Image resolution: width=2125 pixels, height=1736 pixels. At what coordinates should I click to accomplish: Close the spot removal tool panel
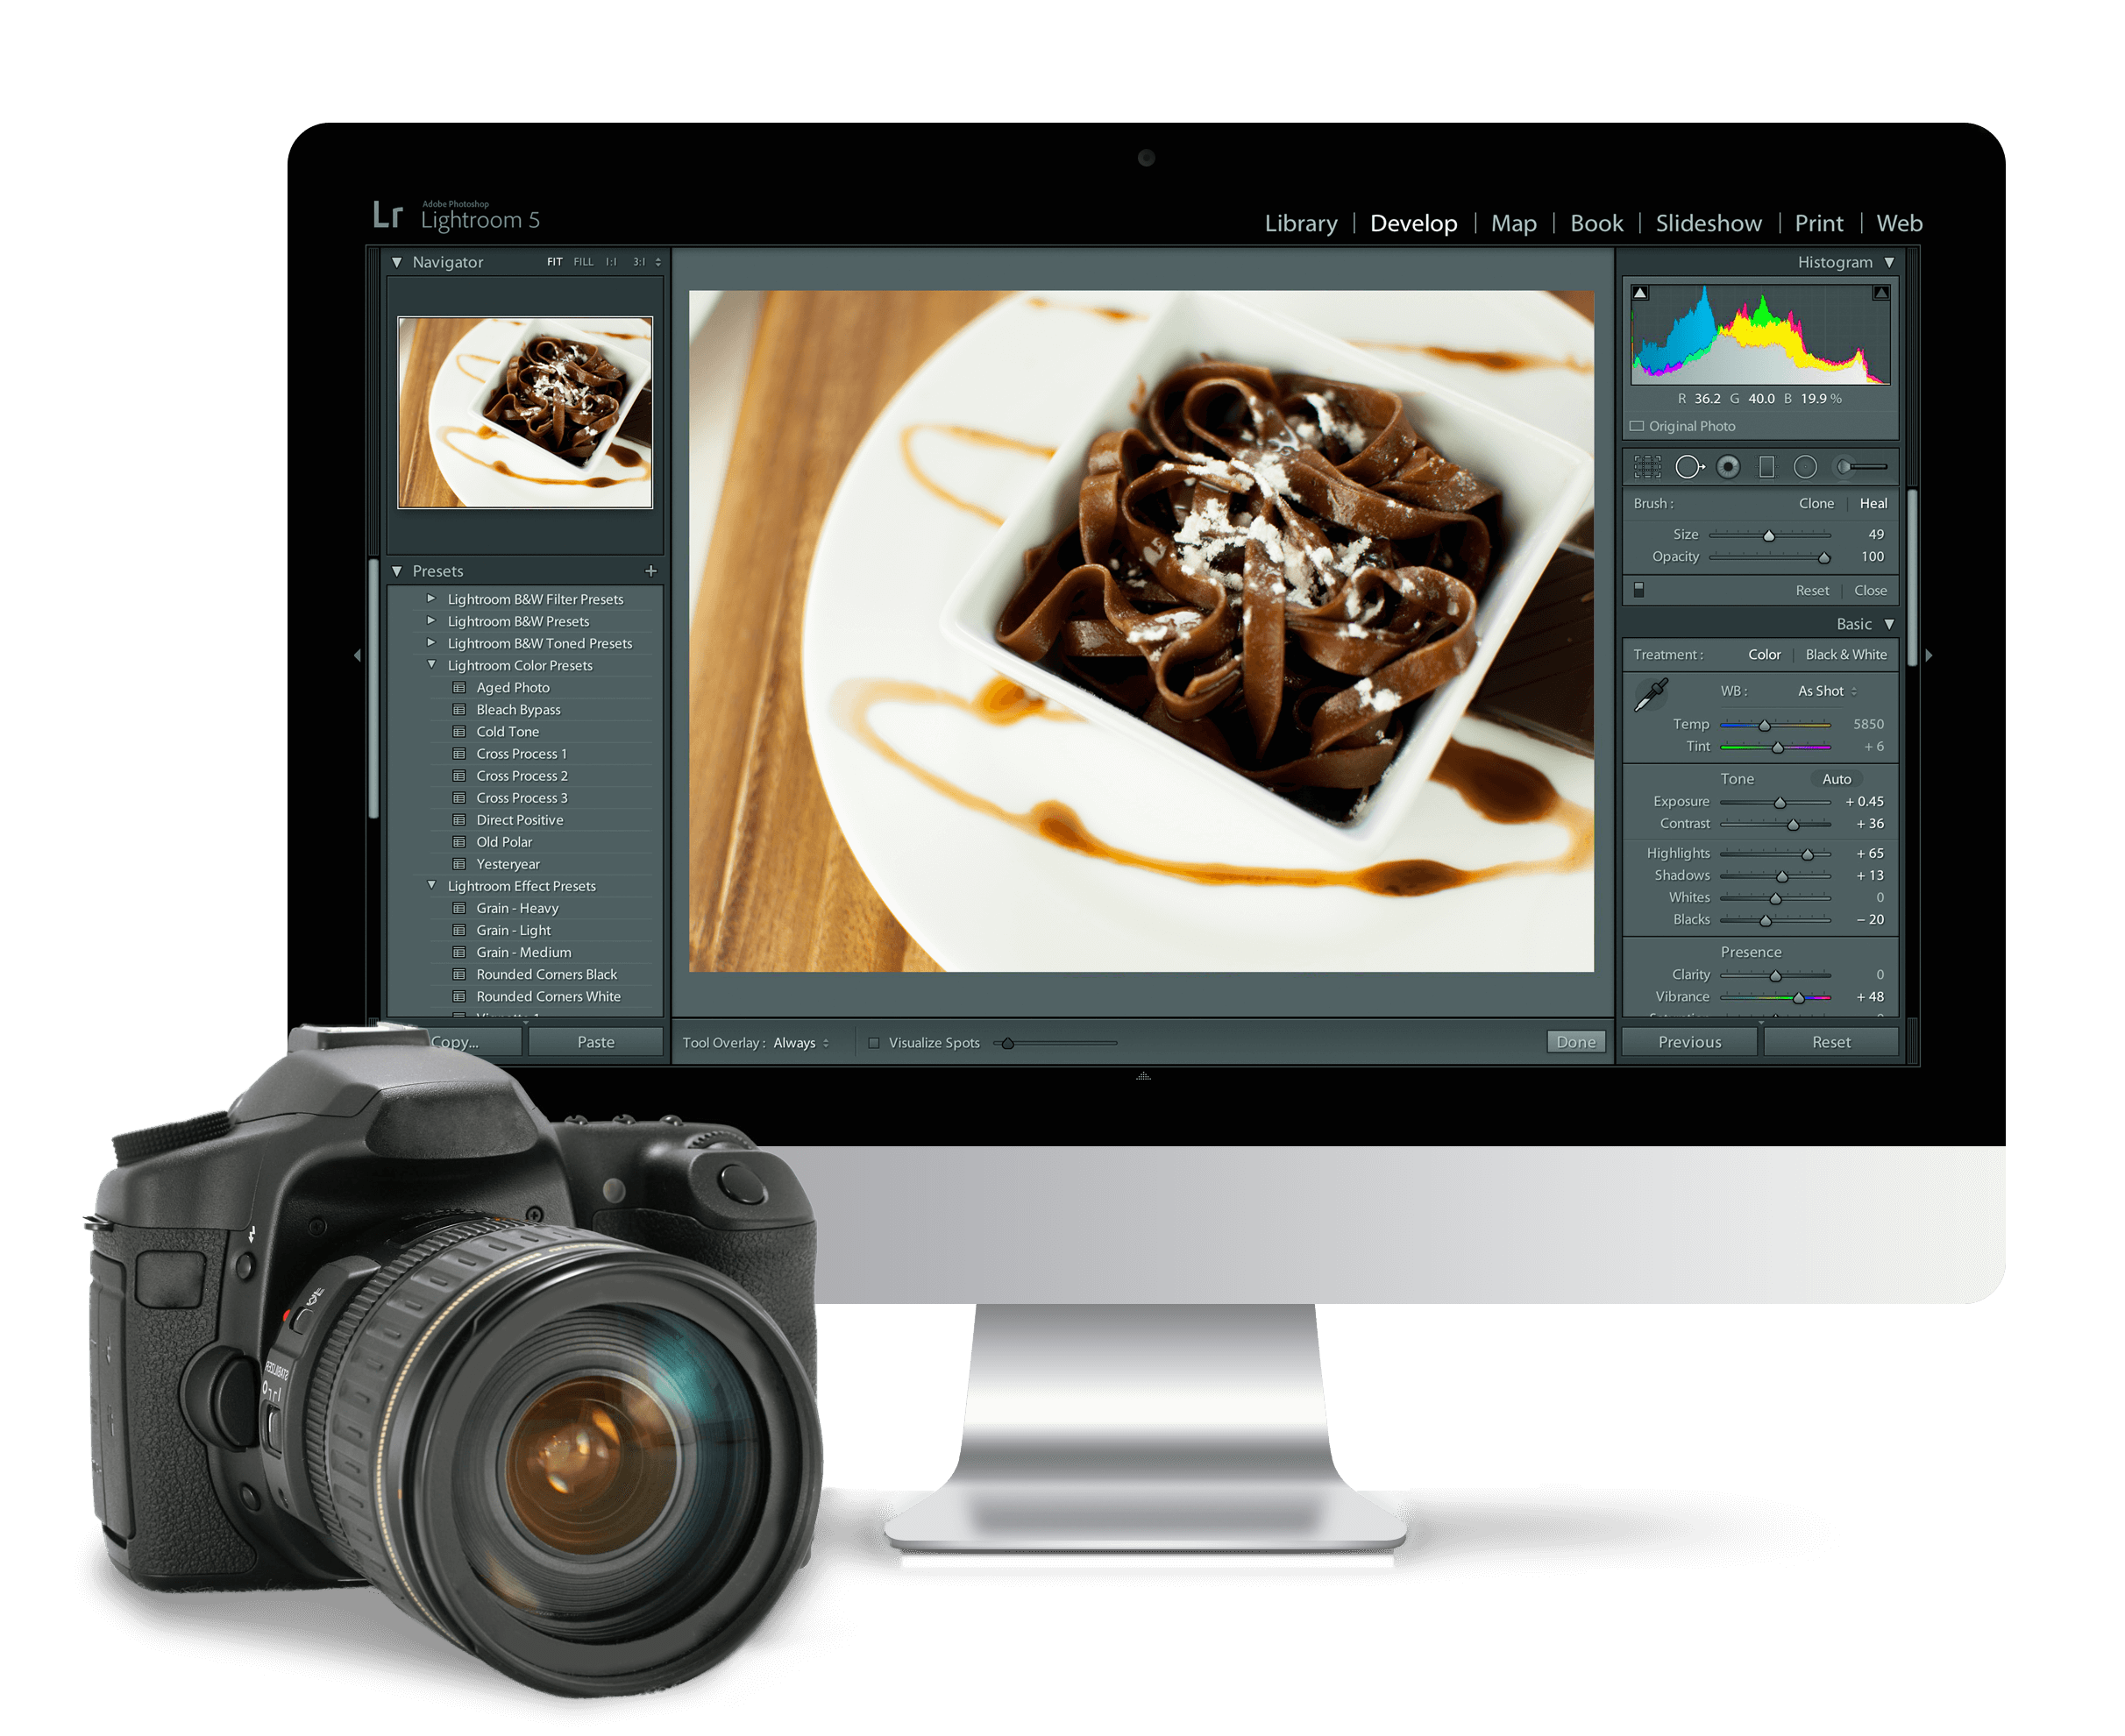pyautogui.click(x=1870, y=591)
